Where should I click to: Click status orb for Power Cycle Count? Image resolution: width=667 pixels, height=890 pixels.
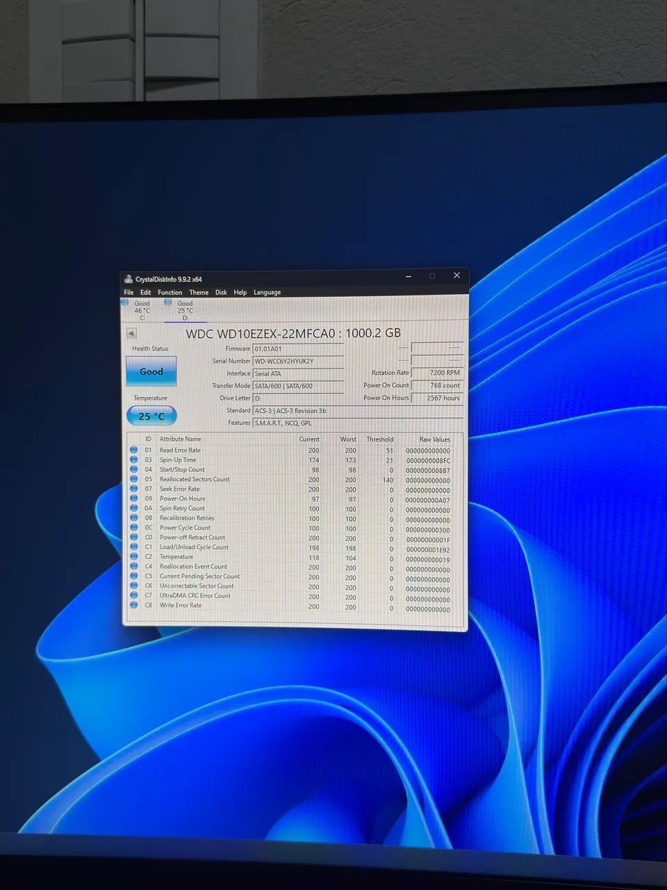click(x=133, y=528)
